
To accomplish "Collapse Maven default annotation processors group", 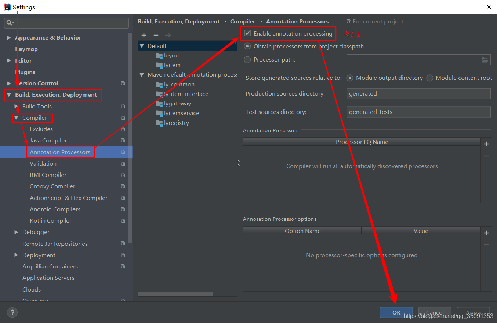I will click(x=142, y=75).
